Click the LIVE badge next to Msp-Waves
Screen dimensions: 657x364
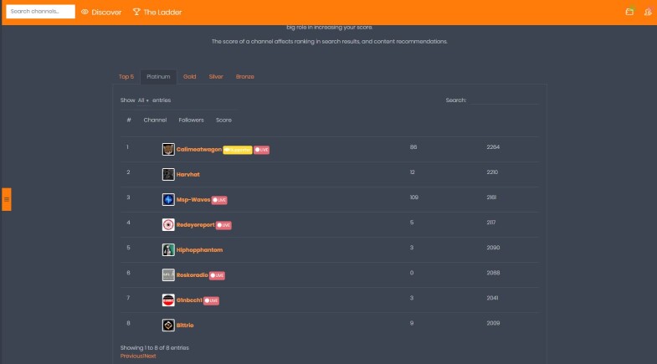(219, 200)
